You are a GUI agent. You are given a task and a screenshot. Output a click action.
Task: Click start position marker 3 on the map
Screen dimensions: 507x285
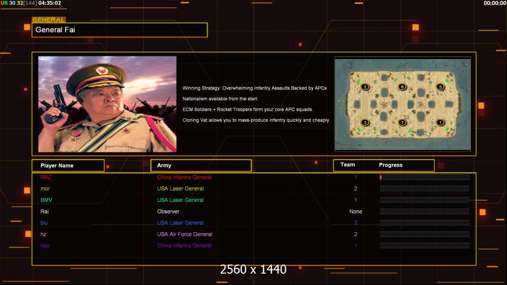click(x=365, y=123)
